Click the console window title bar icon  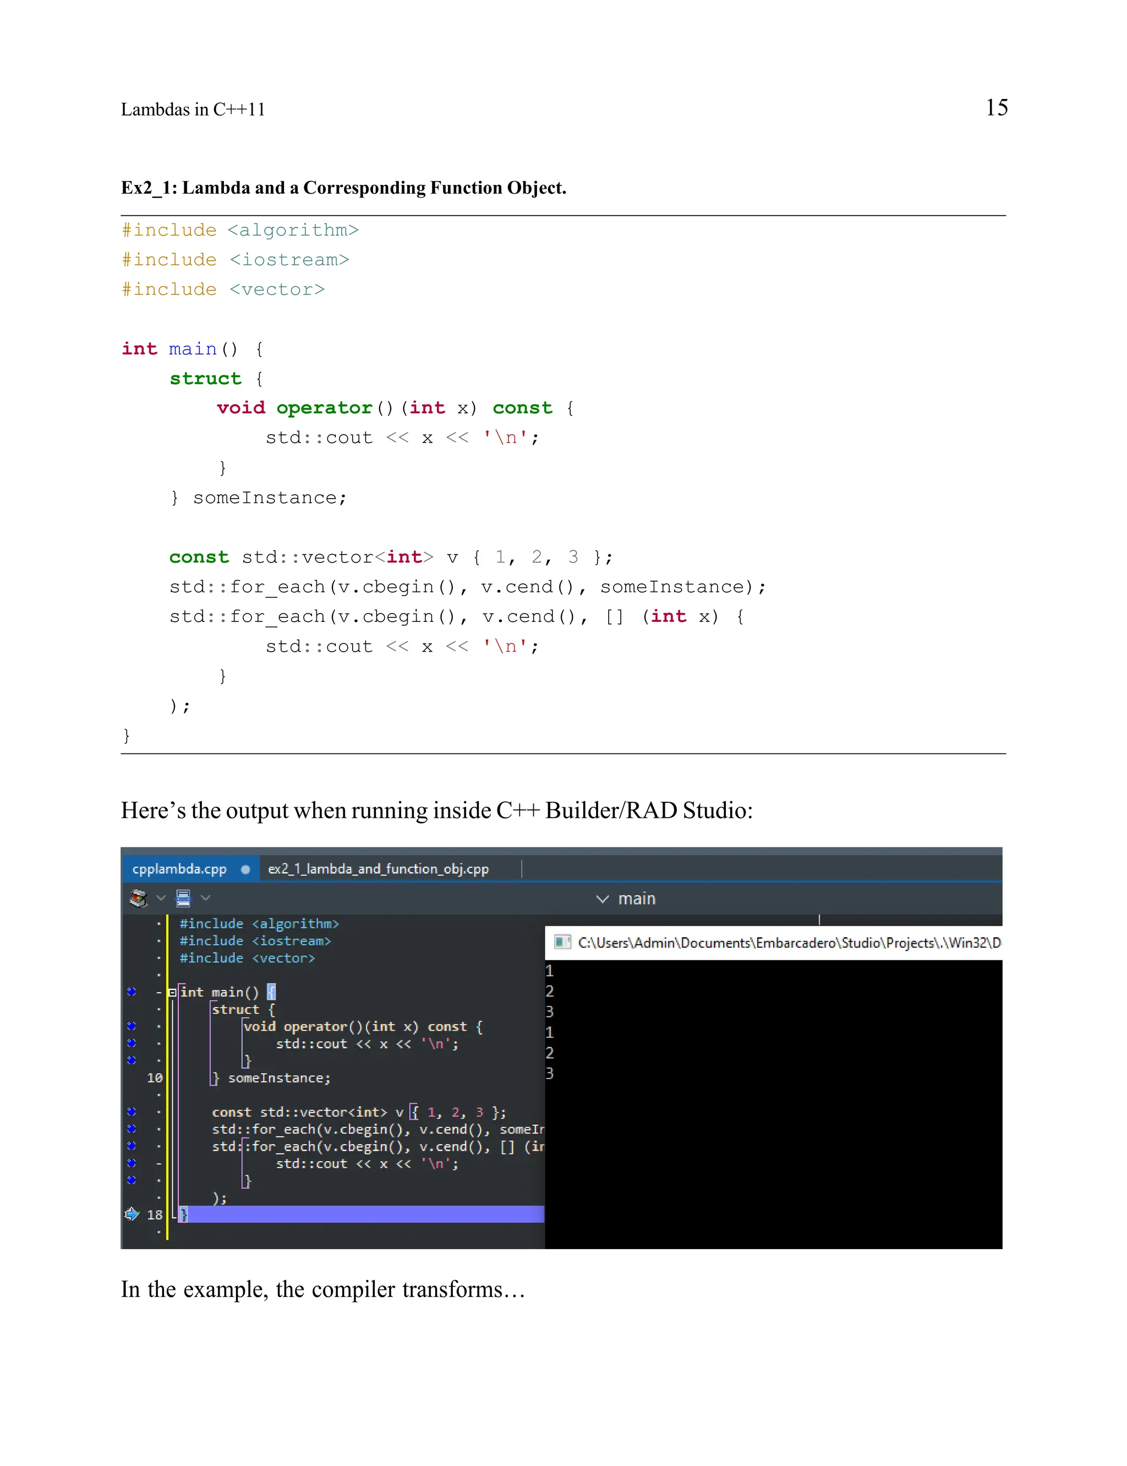point(562,942)
